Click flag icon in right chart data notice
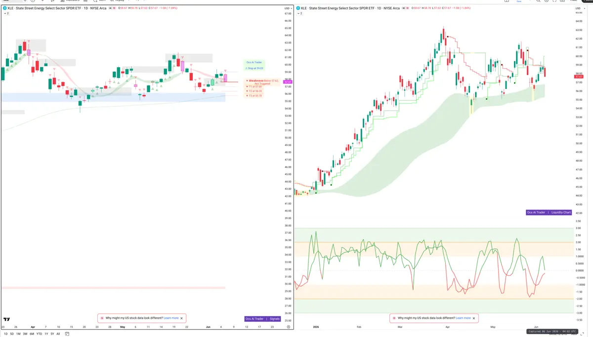The width and height of the screenshot is (593, 337). tap(394, 318)
